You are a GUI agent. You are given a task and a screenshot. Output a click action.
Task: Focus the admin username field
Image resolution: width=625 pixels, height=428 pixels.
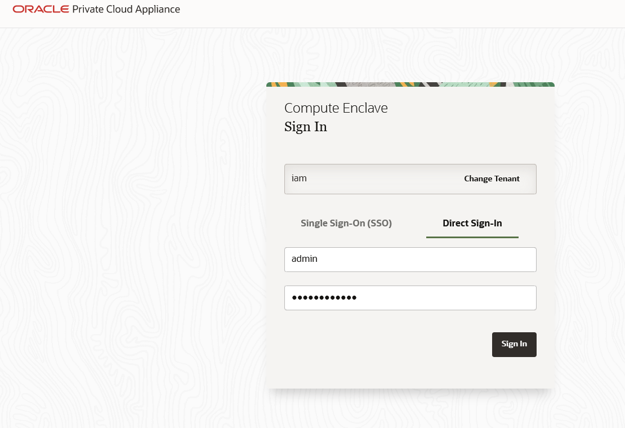pyautogui.click(x=410, y=260)
